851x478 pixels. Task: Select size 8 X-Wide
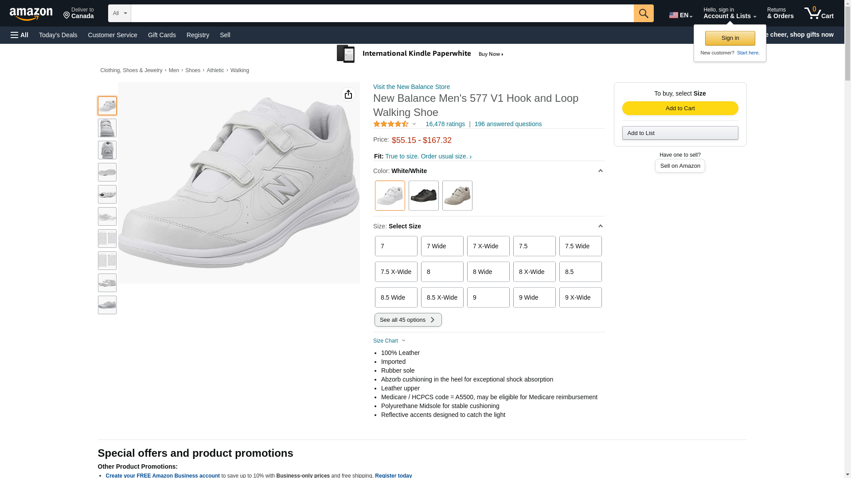pos(534,272)
